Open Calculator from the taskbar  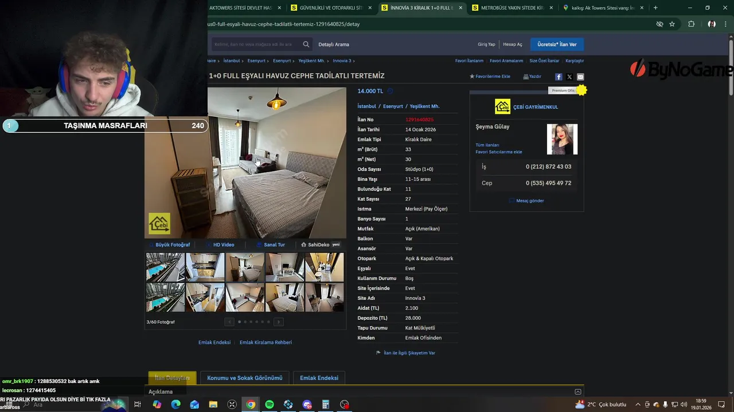325,405
